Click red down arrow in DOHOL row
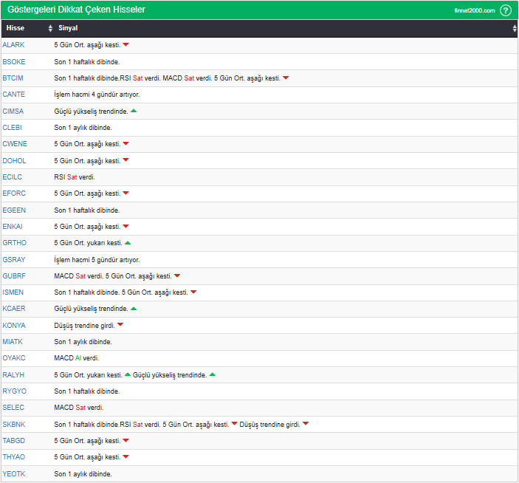Screen dimensions: 519x483 [x=126, y=160]
